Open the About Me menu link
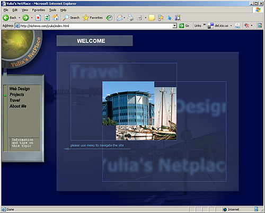265x213 pixels. 18,106
